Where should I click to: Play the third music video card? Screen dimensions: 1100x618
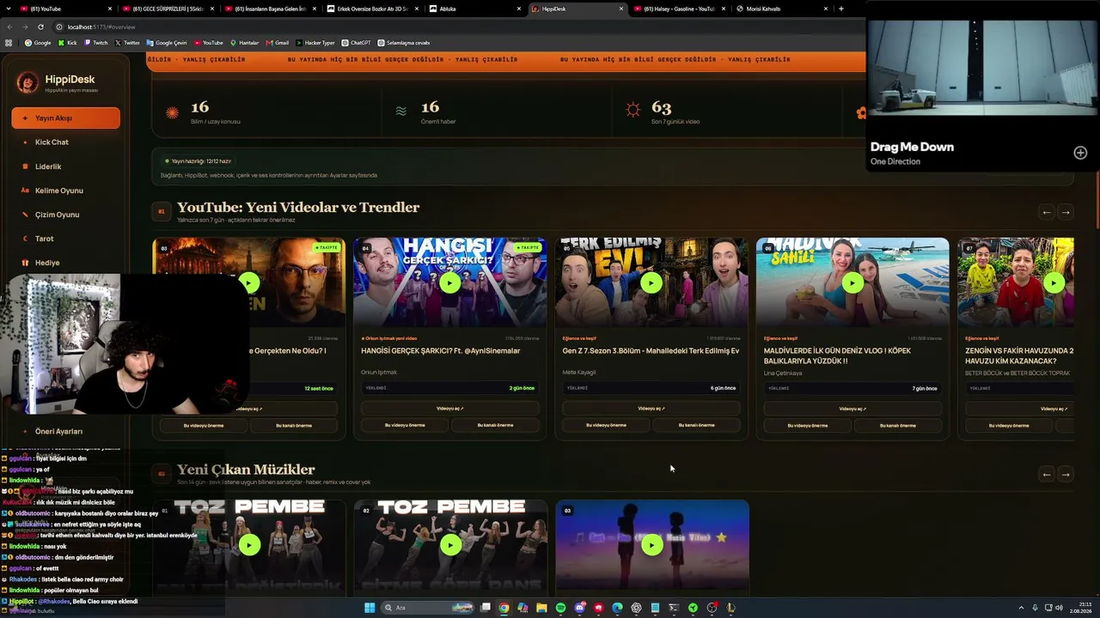point(652,544)
